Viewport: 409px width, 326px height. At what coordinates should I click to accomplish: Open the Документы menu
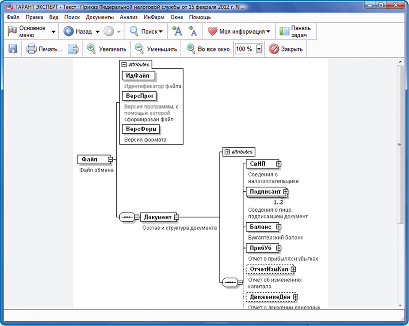click(x=100, y=17)
